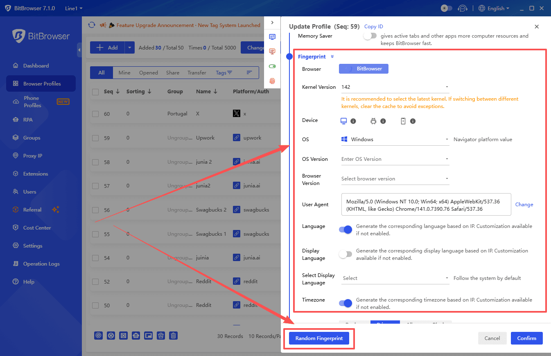Enable the Memory Saver toggle
This screenshot has height=356, width=551.
369,36
